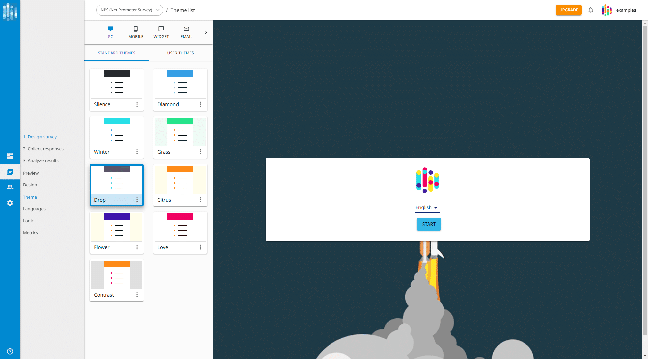Image resolution: width=648 pixels, height=359 pixels.
Task: Click the surveys list icon in sidebar
Action: pos(10,172)
